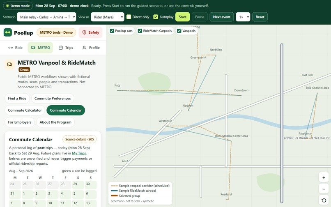Image resolution: width=331 pixels, height=207 pixels.
Task: Open About the Program
Action: tap(55, 122)
